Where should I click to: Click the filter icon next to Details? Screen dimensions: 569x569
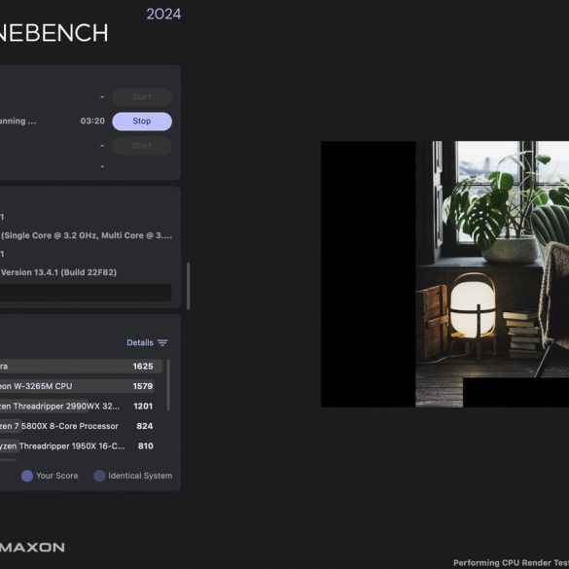click(162, 343)
